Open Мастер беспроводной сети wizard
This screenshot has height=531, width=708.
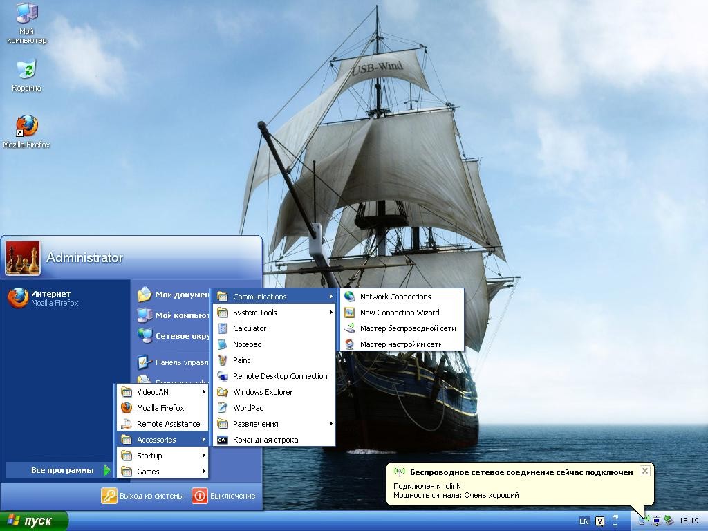pyautogui.click(x=402, y=328)
